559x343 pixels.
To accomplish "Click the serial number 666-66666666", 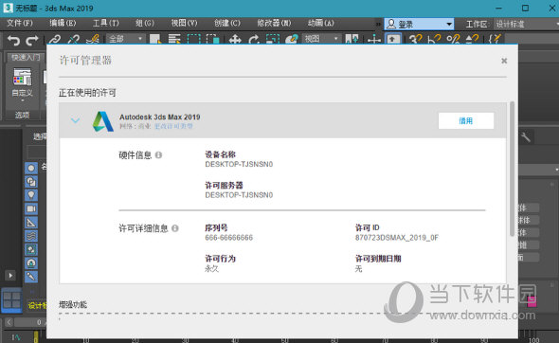I will 229,238.
